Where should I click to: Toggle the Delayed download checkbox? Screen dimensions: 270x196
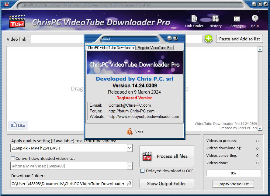point(142,171)
